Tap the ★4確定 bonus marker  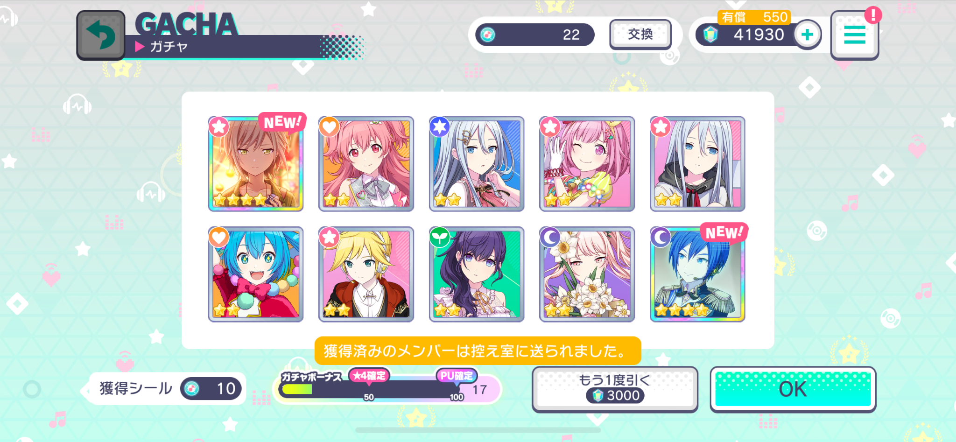(369, 376)
